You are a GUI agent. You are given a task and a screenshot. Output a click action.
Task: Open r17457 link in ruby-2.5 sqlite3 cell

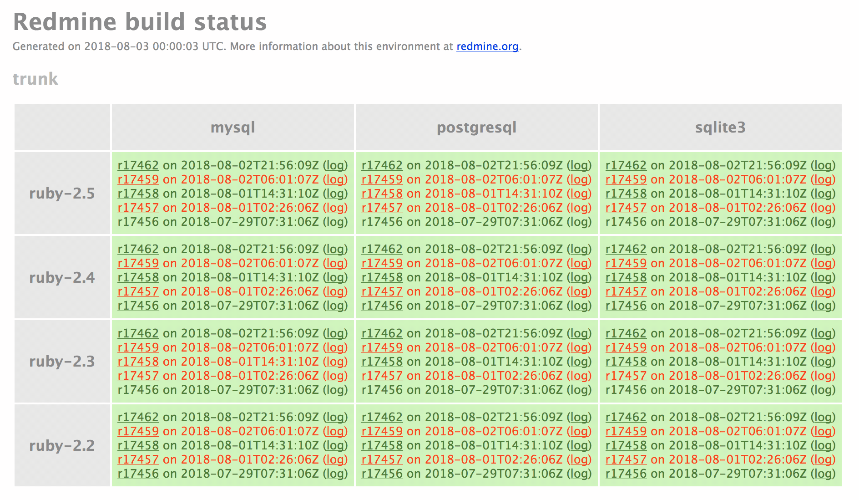pyautogui.click(x=626, y=208)
